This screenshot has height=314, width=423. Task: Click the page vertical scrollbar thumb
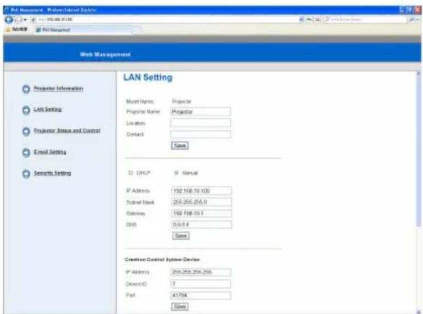click(x=419, y=151)
